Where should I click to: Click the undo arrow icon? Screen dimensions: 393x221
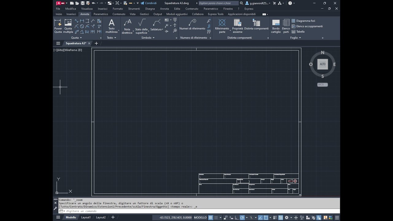pos(93,3)
